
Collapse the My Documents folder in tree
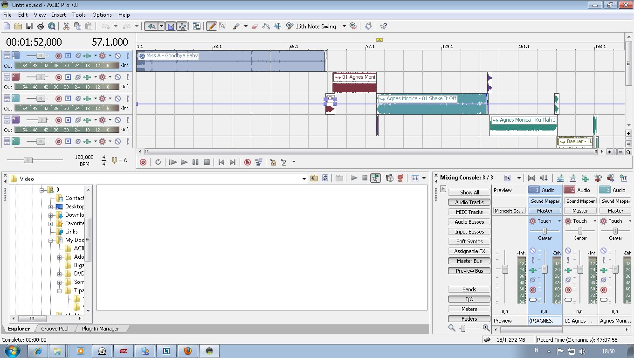click(50, 240)
